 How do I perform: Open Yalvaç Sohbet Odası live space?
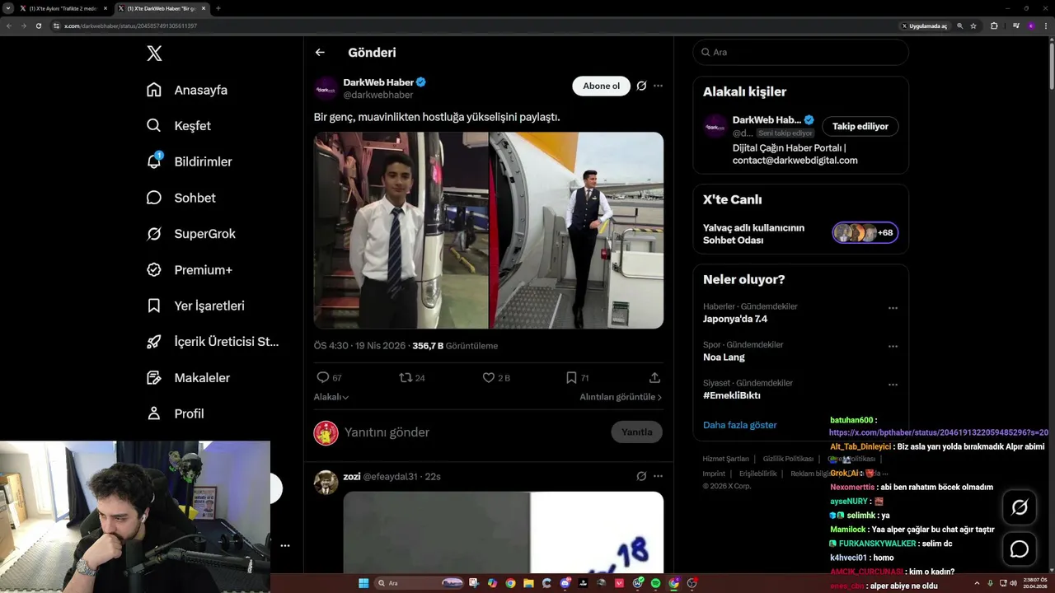[x=753, y=234]
